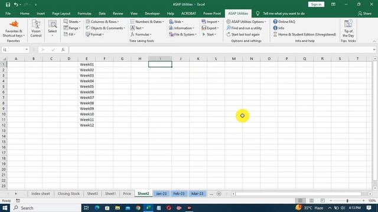
Task: Open the Select tool menu
Action: pyautogui.click(x=53, y=29)
